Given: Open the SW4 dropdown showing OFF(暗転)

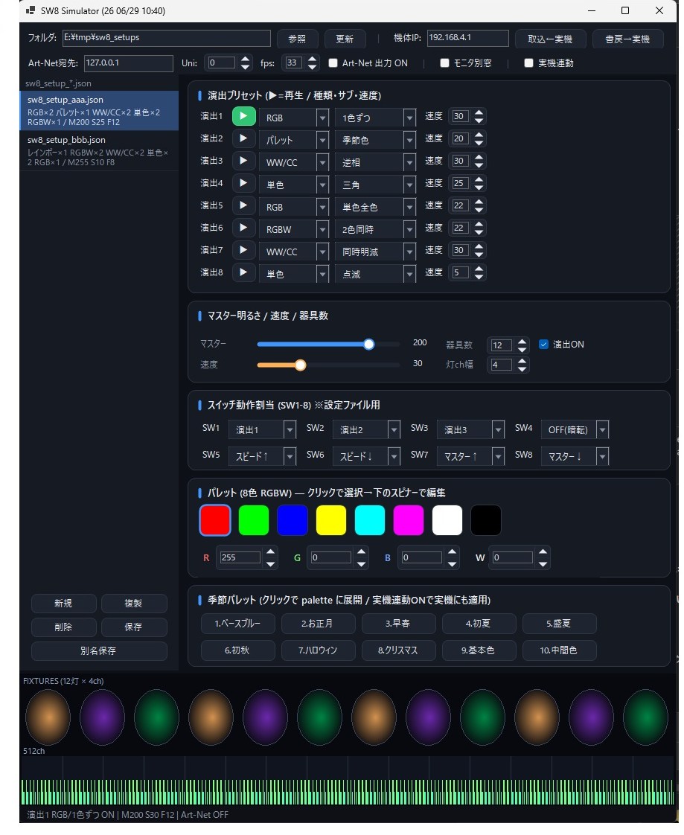Looking at the screenshot, I should [x=575, y=429].
